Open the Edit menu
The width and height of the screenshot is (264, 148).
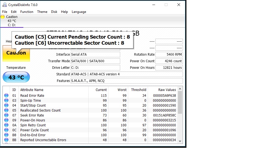pos(14,12)
